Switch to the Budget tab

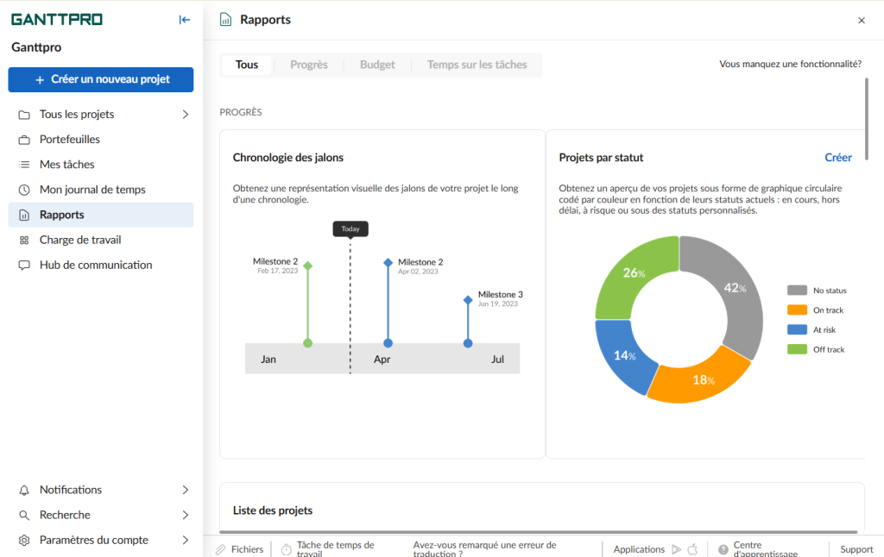tap(376, 64)
